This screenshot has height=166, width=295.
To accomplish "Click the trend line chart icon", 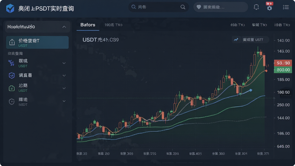I will [236, 40].
